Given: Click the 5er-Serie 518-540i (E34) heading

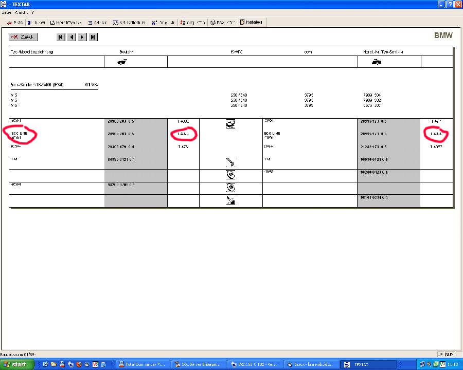Looking at the screenshot, I should point(37,85).
